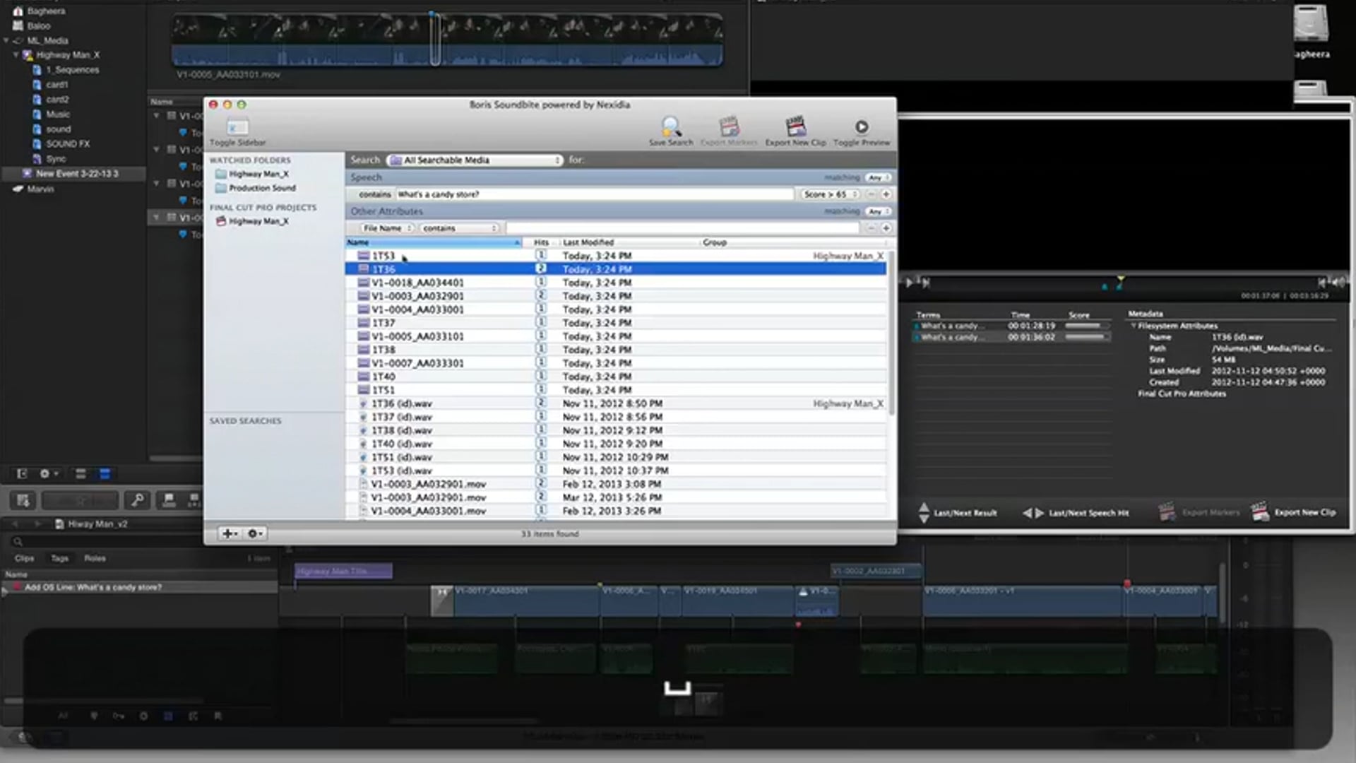Go to the next result with the down arrow
The width and height of the screenshot is (1356, 763).
pos(924,519)
